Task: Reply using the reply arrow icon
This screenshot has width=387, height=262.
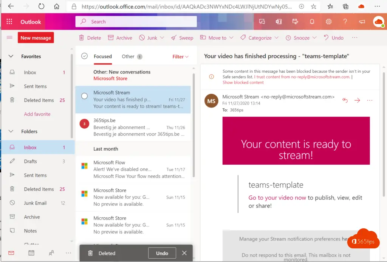Action: pos(345,100)
